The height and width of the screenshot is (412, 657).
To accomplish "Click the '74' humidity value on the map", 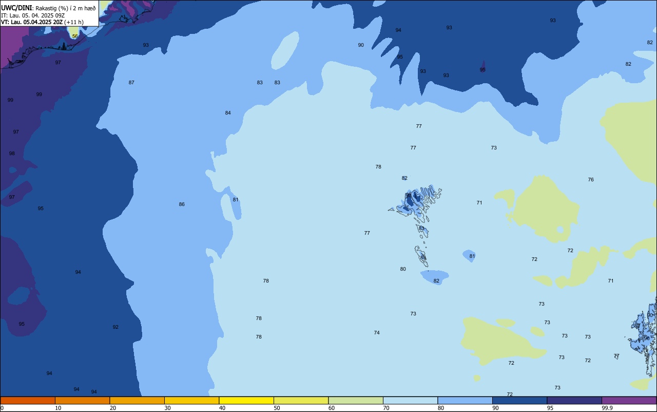I will tap(377, 333).
